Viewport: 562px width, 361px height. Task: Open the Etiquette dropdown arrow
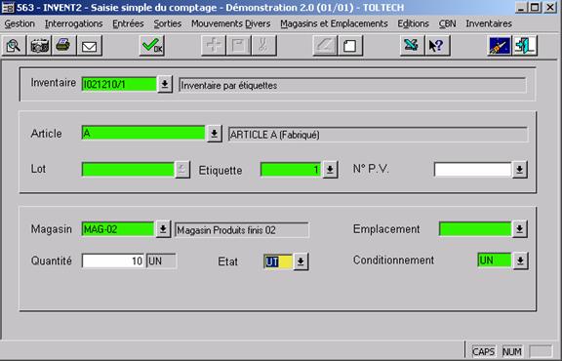pos(330,169)
